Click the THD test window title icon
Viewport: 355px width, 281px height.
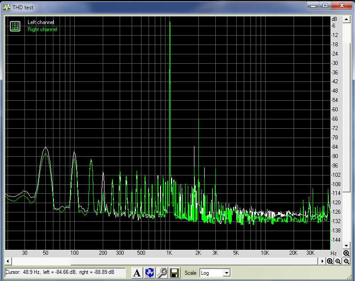click(x=7, y=8)
